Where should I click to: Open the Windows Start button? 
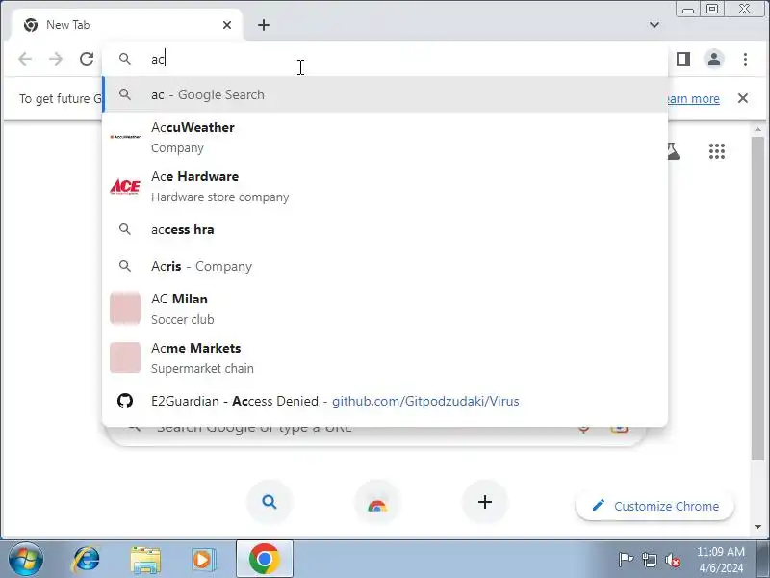click(x=26, y=560)
